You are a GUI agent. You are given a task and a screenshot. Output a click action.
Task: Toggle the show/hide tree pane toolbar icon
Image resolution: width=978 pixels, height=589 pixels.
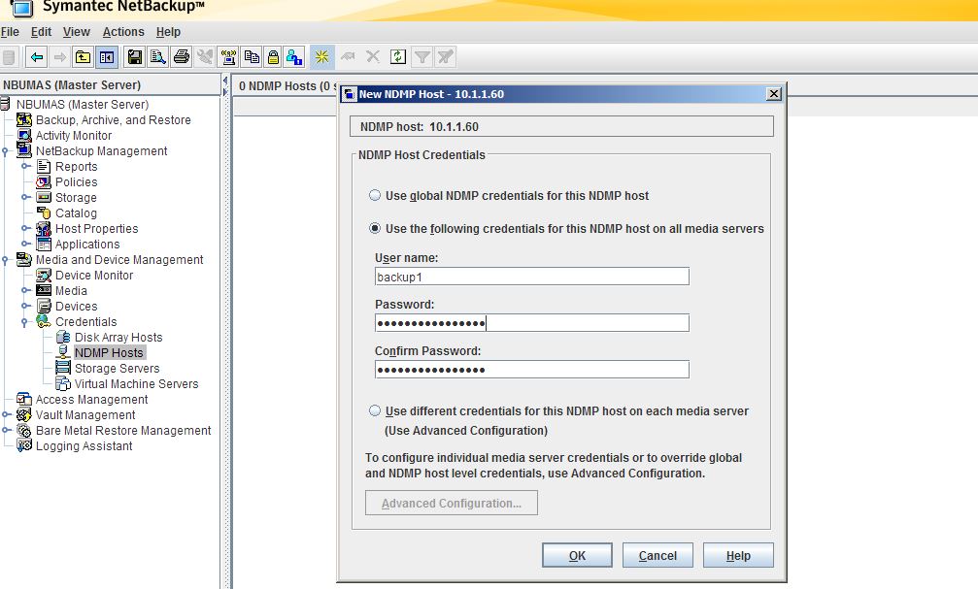coord(106,56)
